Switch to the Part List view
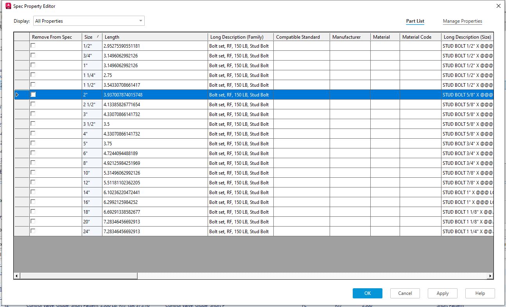The width and height of the screenshot is (506, 307). tap(415, 21)
